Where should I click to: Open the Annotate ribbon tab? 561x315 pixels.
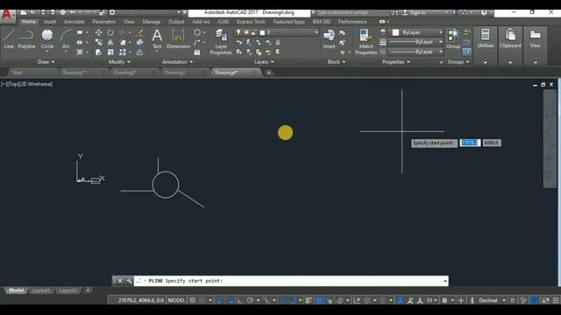(x=74, y=22)
